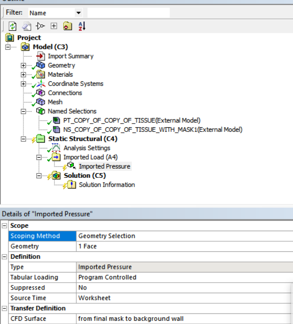Image resolution: width=293 pixels, height=324 pixels.
Task: Click the filter search text field
Action: (128, 13)
